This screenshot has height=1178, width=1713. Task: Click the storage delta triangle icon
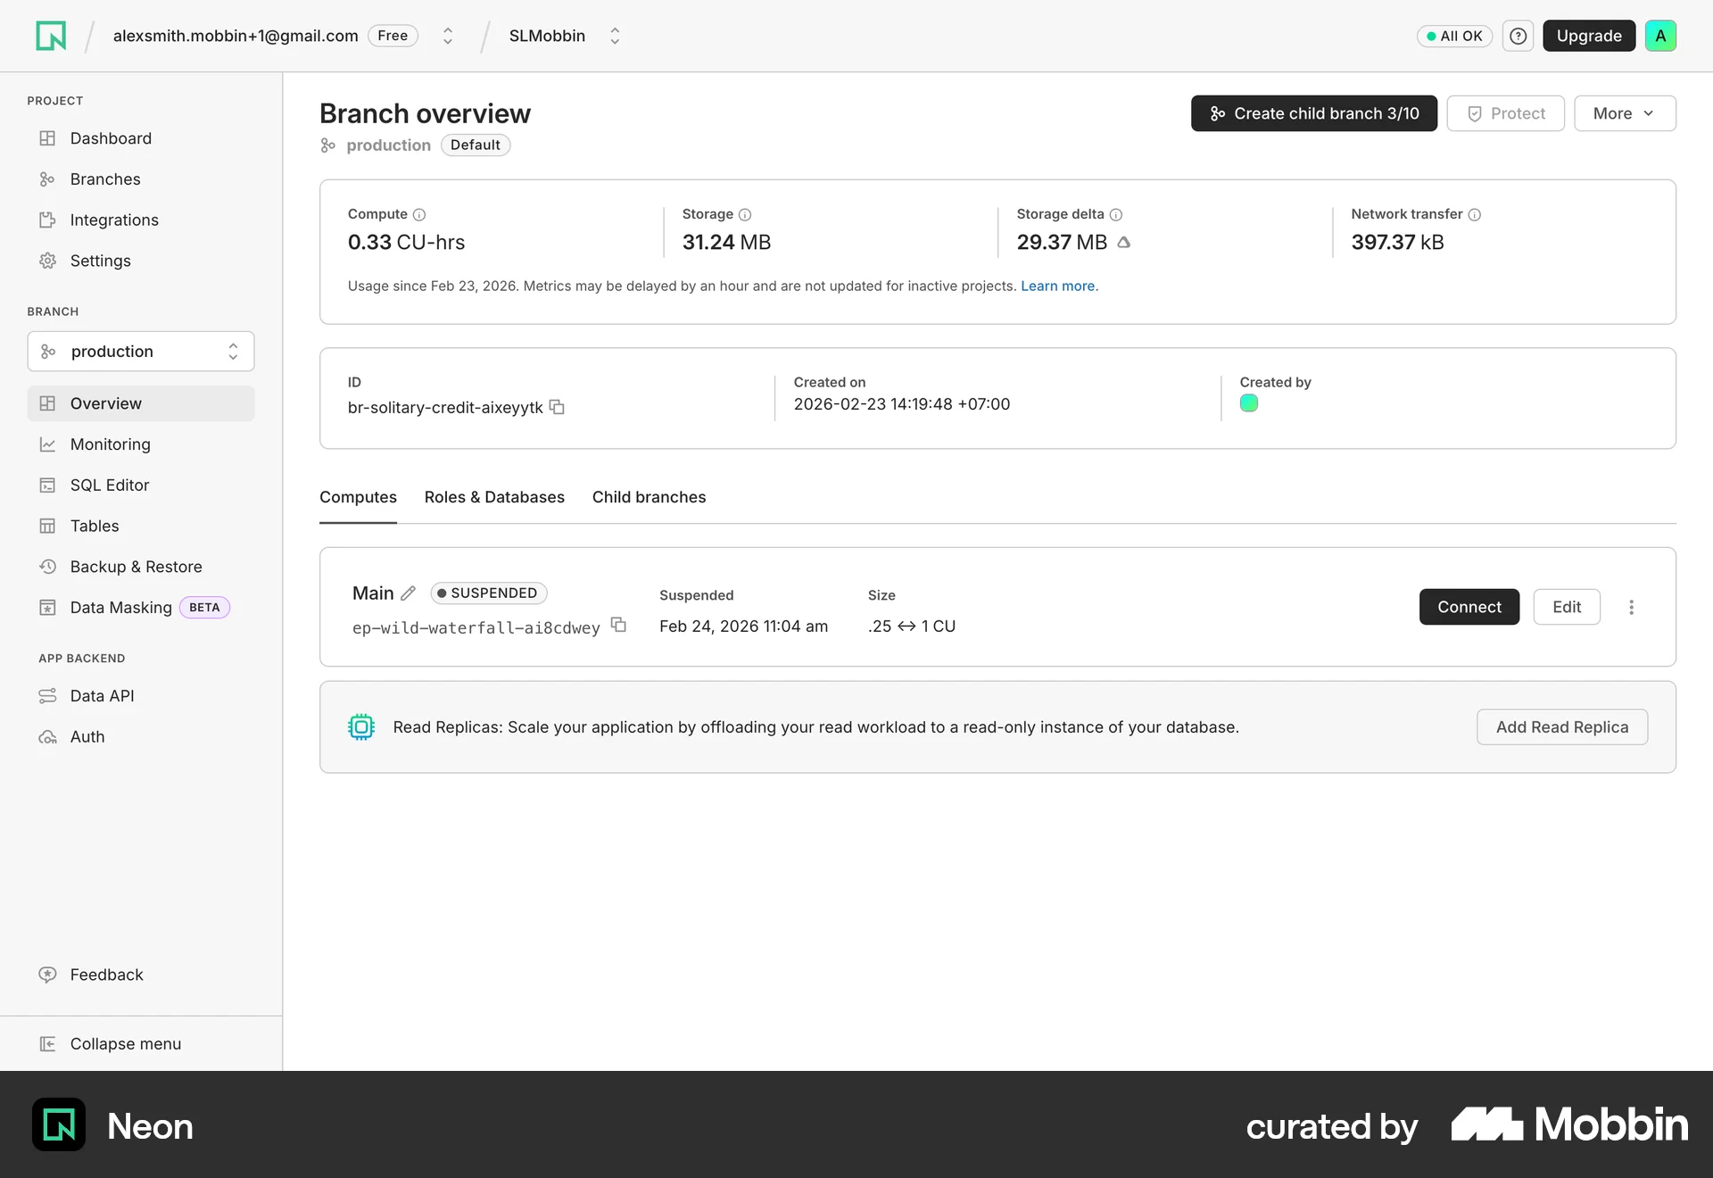point(1124,242)
